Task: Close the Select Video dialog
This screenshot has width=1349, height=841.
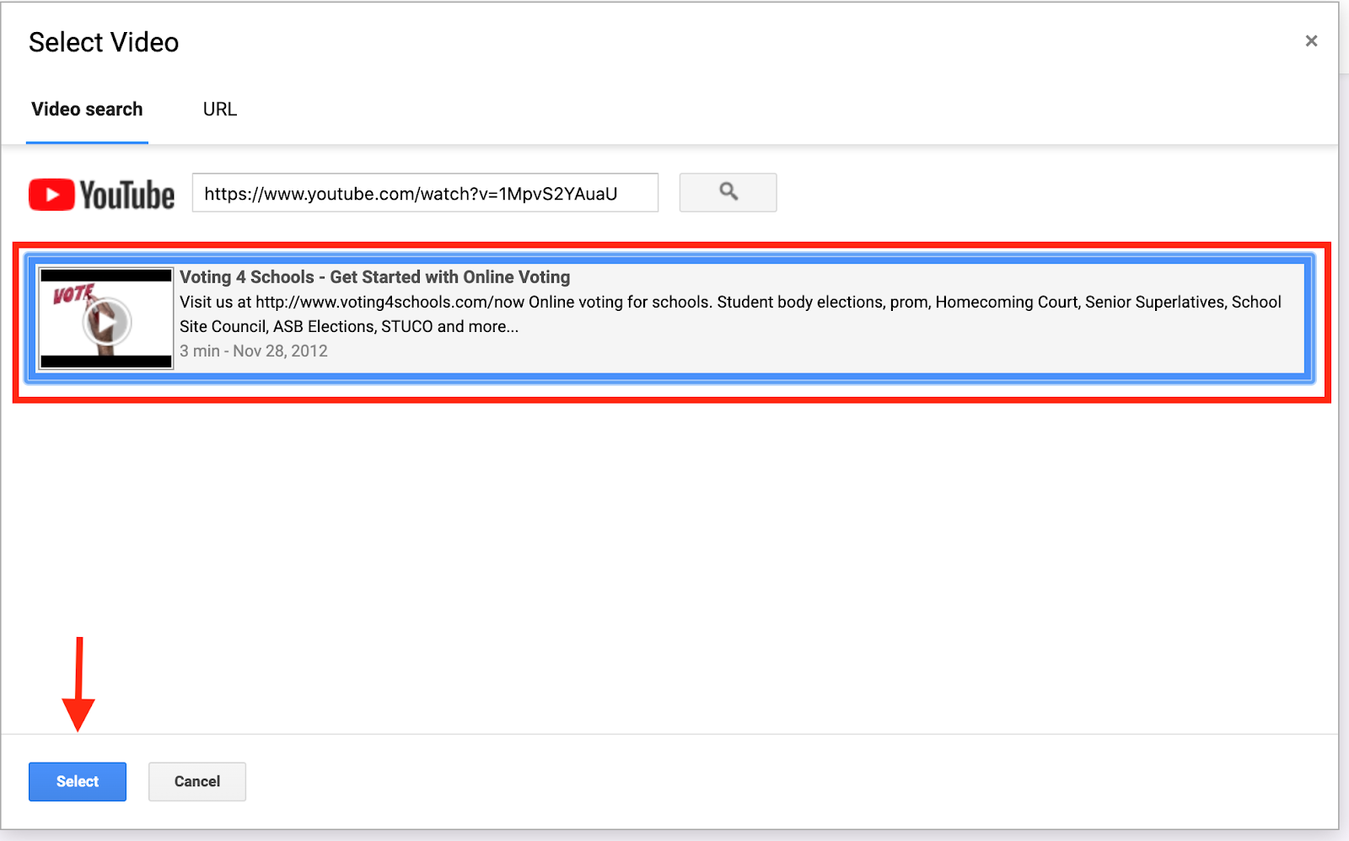Action: pos(1311,40)
